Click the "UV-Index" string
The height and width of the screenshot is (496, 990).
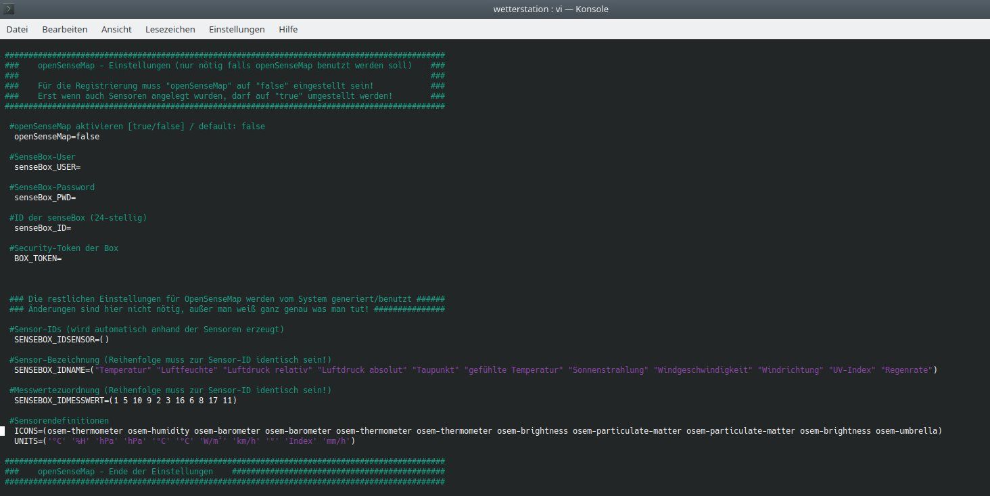852,370
